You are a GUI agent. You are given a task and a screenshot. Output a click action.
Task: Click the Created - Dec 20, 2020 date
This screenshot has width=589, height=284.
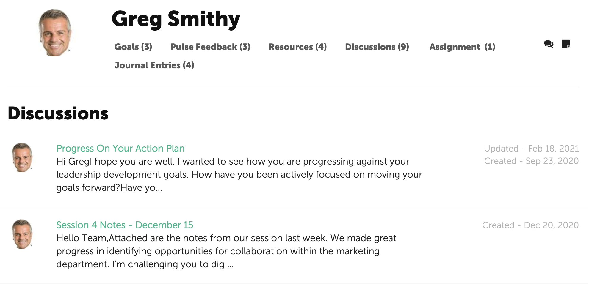point(530,225)
